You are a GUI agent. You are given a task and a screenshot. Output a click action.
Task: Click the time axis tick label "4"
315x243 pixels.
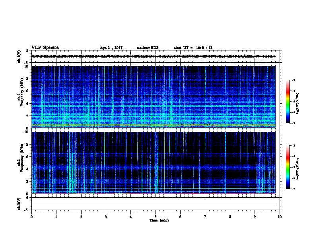point(131,216)
